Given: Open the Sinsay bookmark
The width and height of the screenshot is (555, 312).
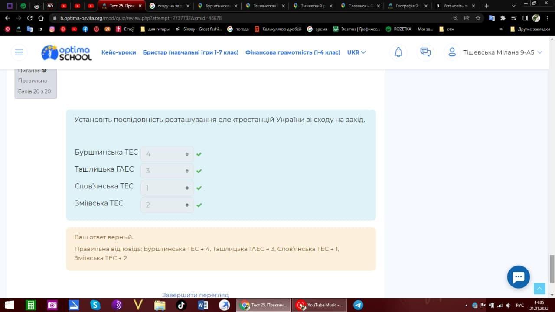Looking at the screenshot, I should click(x=199, y=29).
